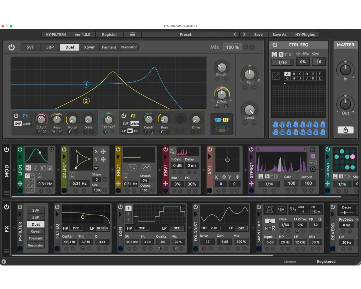
Task: Toggle LFO1 module power
Action: 20,149
